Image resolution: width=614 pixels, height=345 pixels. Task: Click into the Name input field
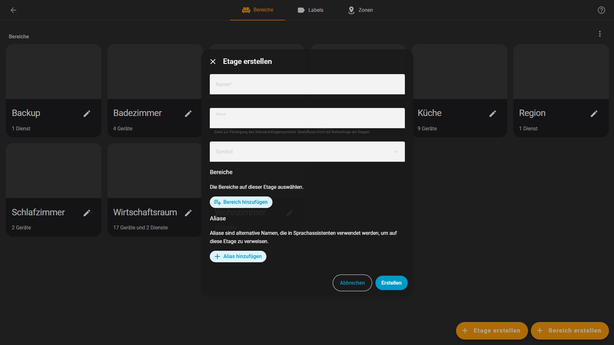[x=307, y=85]
